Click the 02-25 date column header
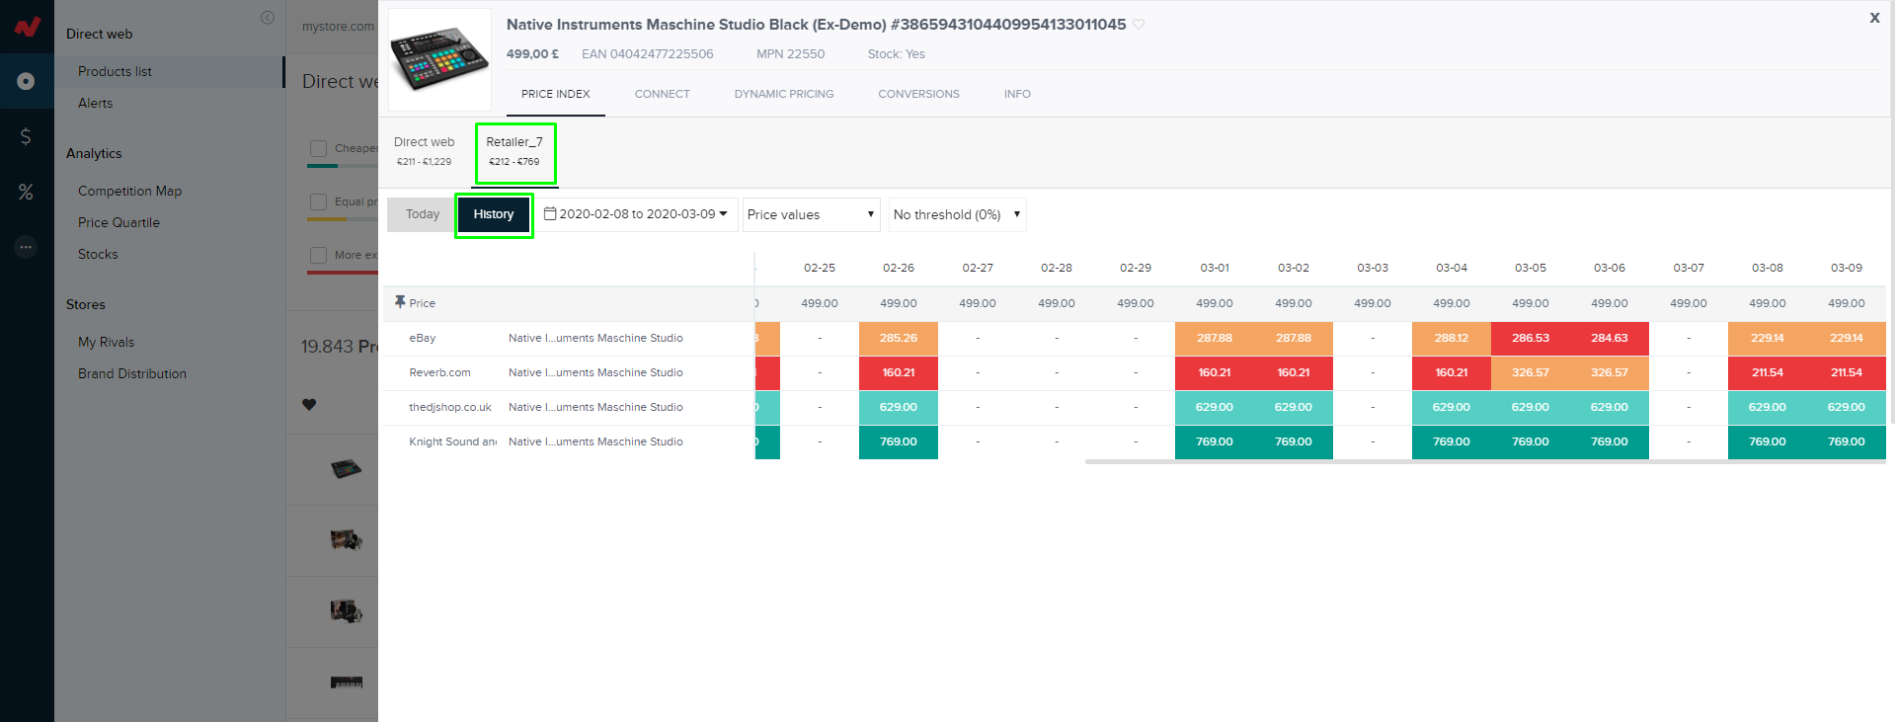The width and height of the screenshot is (1895, 722). (820, 268)
